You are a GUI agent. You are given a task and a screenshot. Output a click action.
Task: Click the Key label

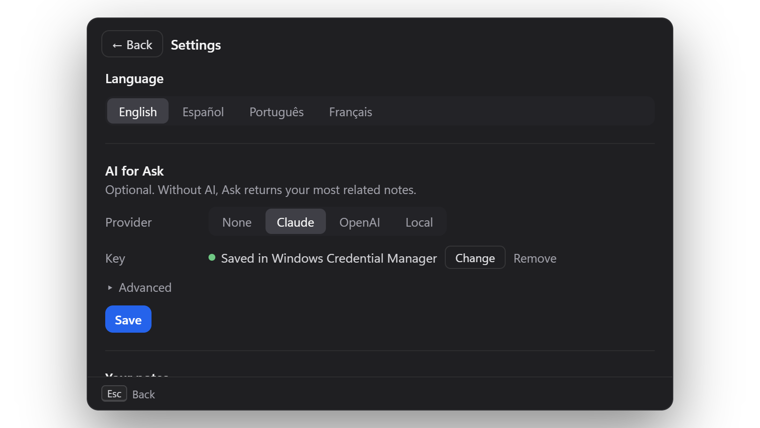pyautogui.click(x=115, y=258)
